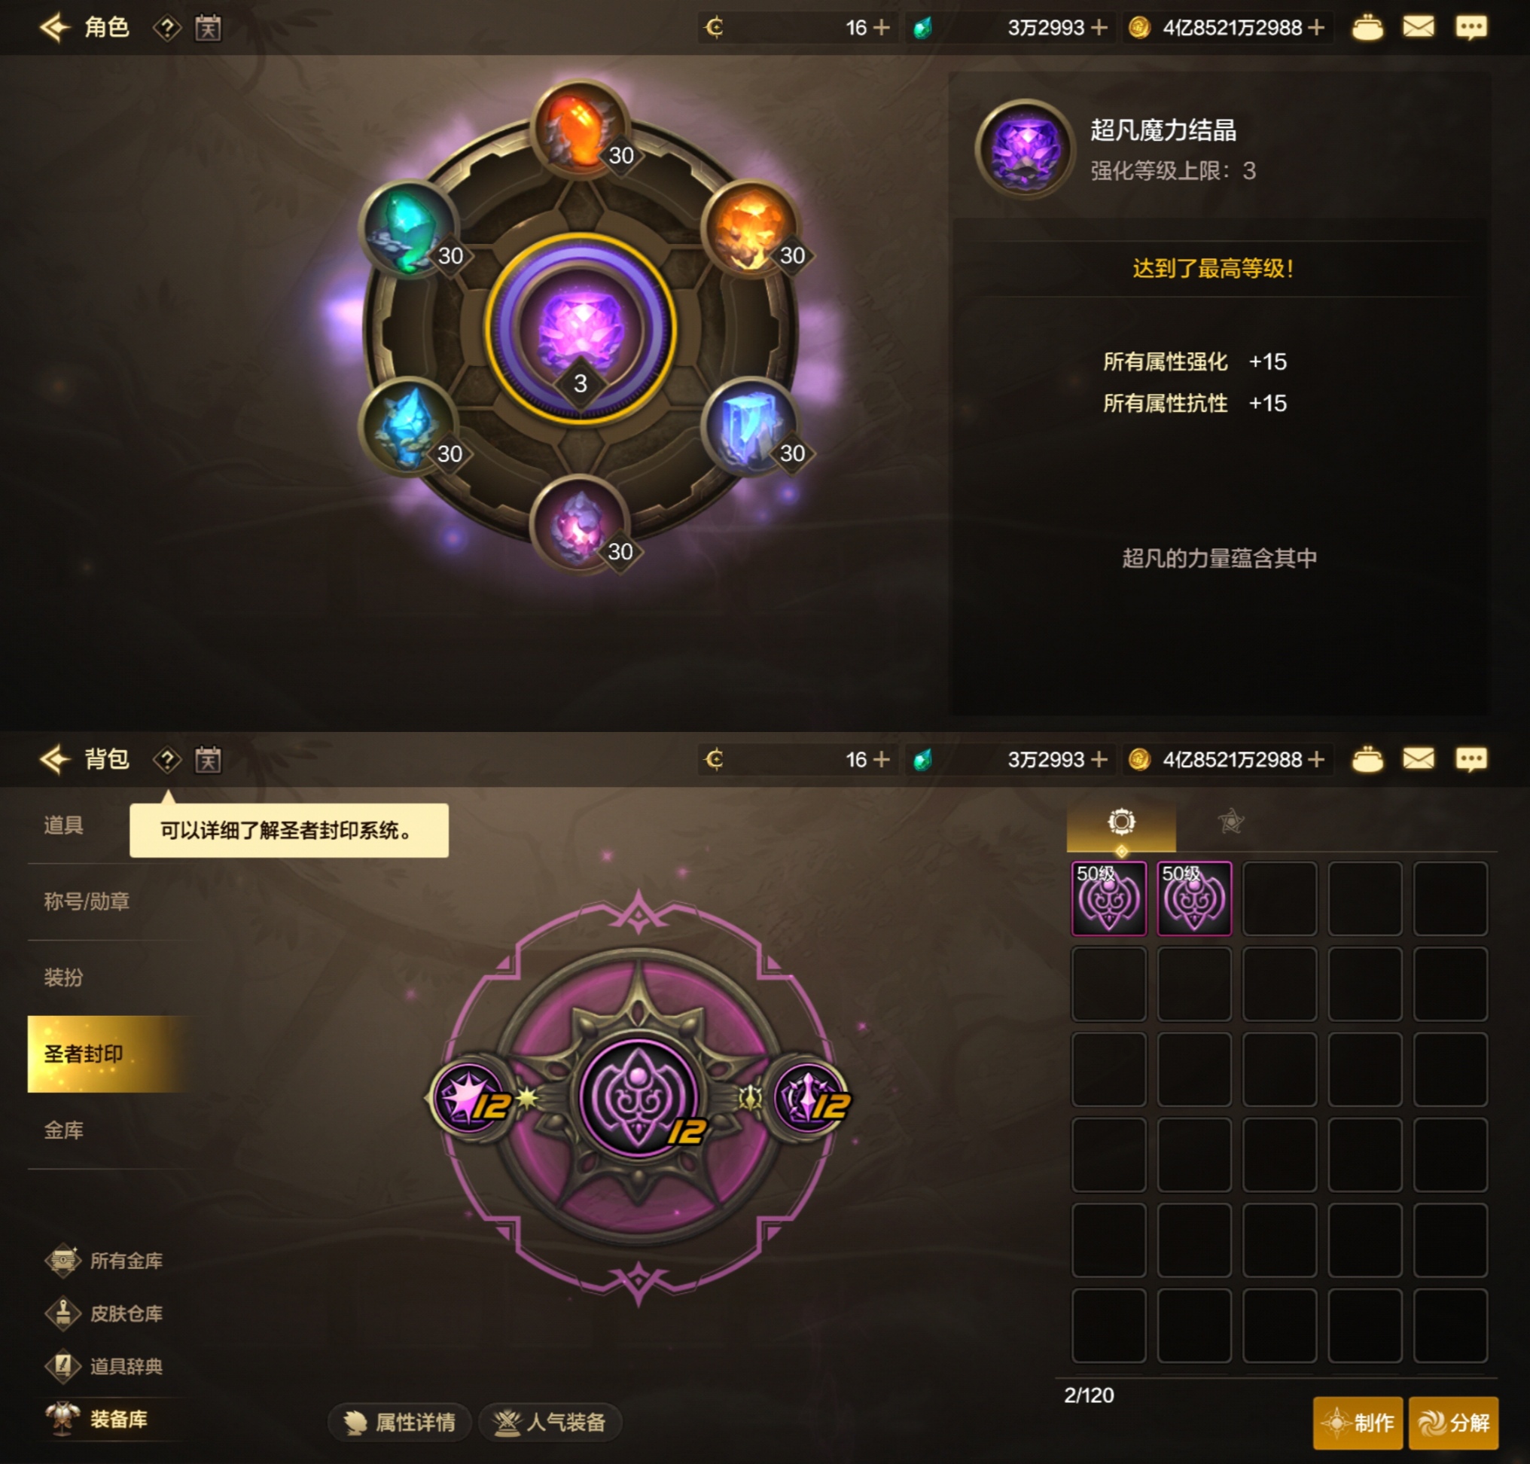Click help question mark next to 背包
This screenshot has width=1530, height=1464.
pyautogui.click(x=166, y=759)
